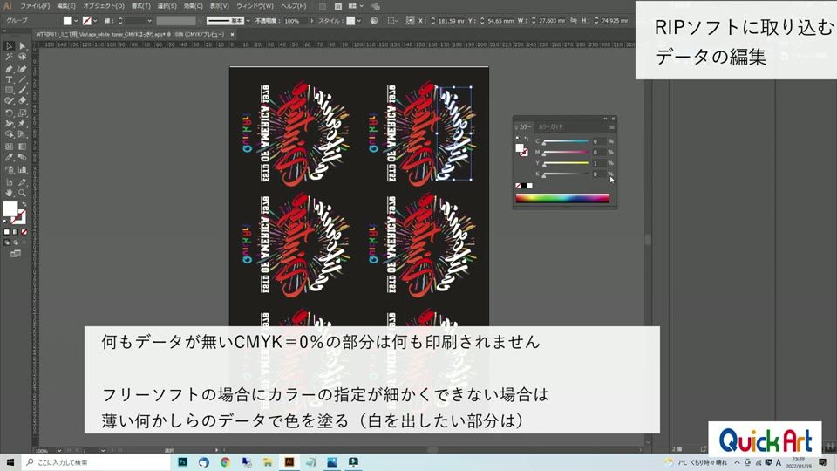The height and width of the screenshot is (471, 837).
Task: Open the 表示(V) menu
Action: 220,6
